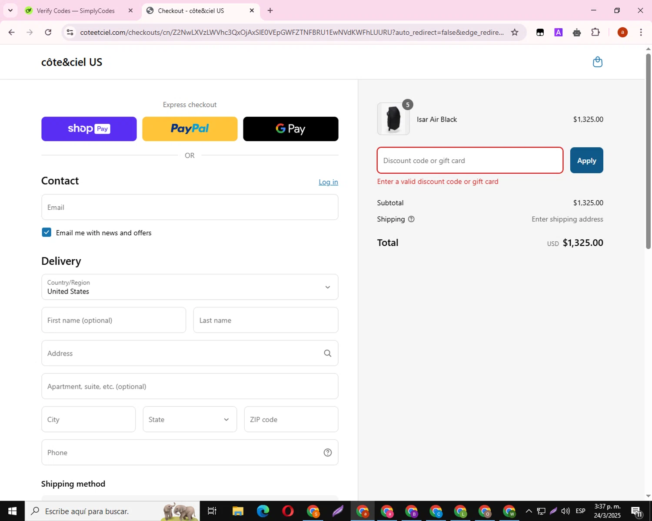This screenshot has width=652, height=521.
Task: Click the First name (optional) field
Action: click(x=114, y=320)
